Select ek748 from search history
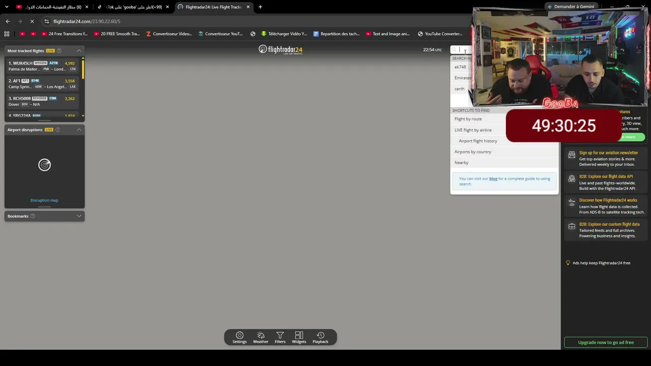This screenshot has height=366, width=651. click(x=460, y=67)
